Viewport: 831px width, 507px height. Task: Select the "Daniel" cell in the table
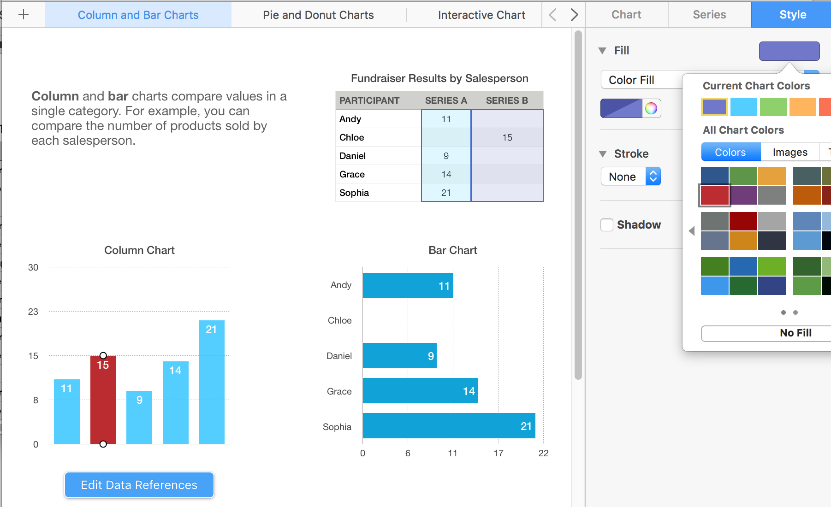point(379,156)
